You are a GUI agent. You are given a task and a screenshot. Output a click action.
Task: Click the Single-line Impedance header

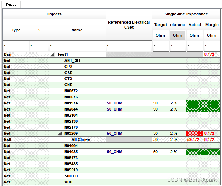point(186,14)
